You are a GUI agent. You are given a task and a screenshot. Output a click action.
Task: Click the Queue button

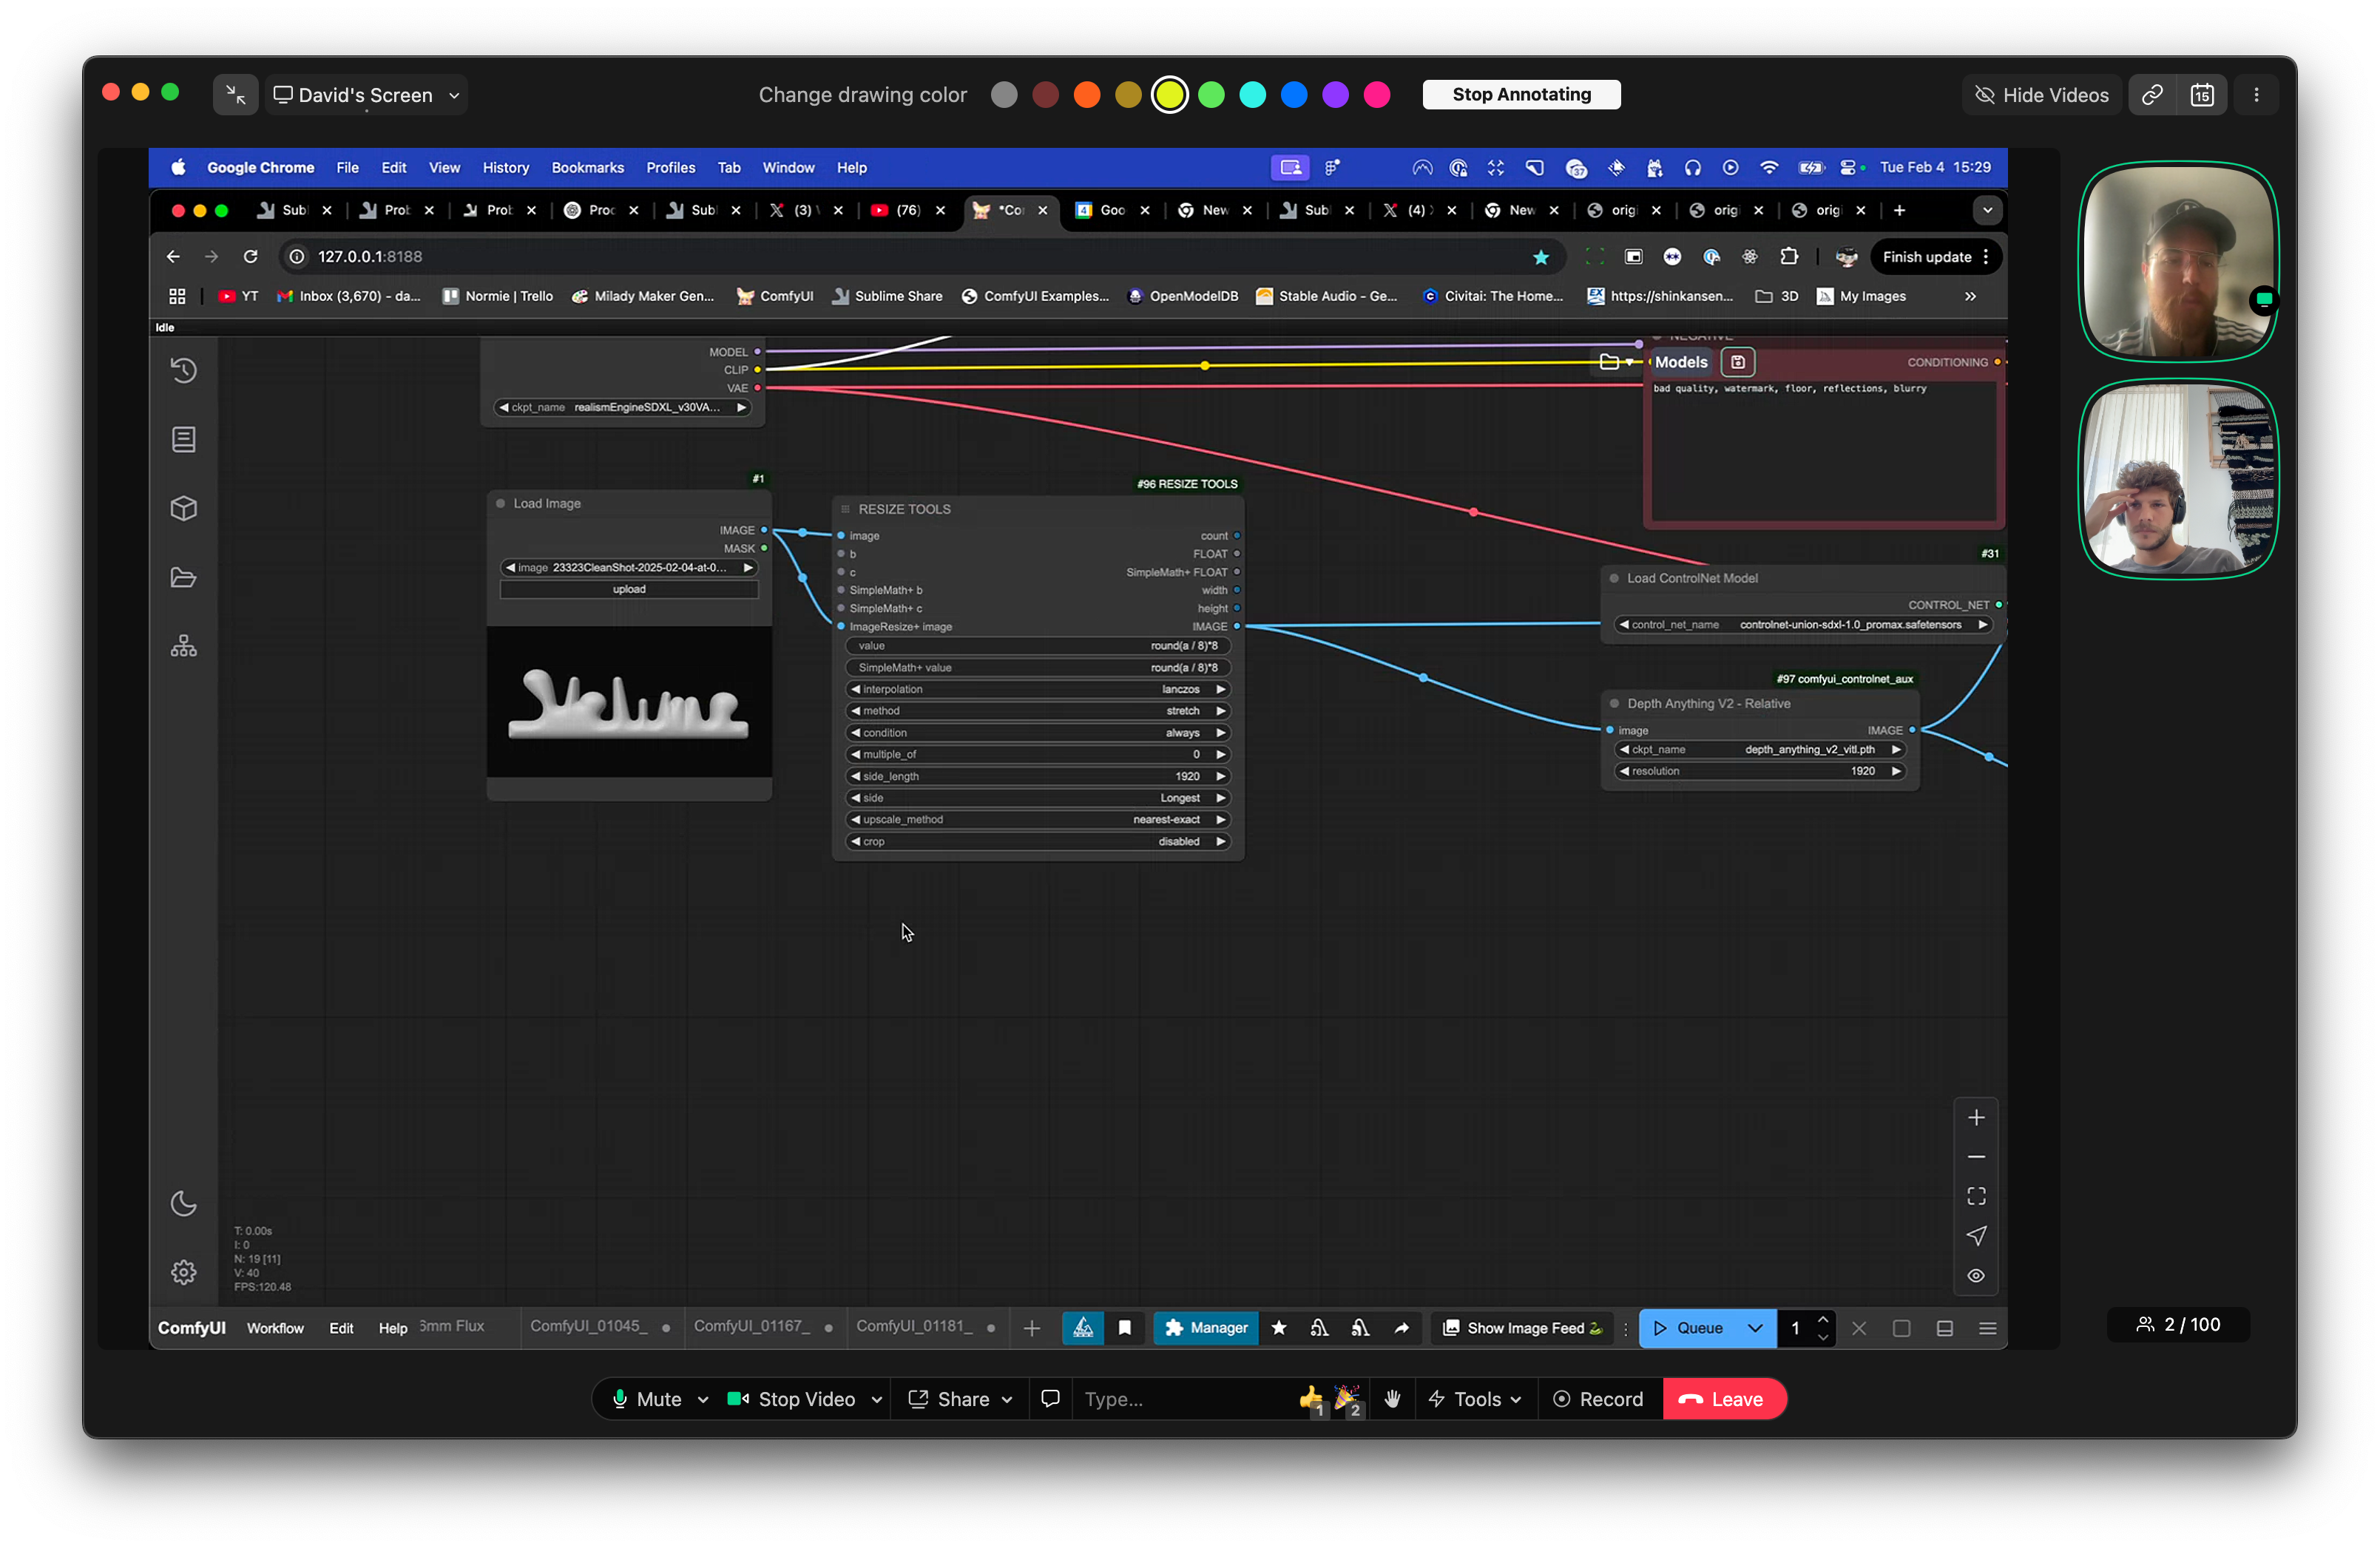click(x=1689, y=1327)
